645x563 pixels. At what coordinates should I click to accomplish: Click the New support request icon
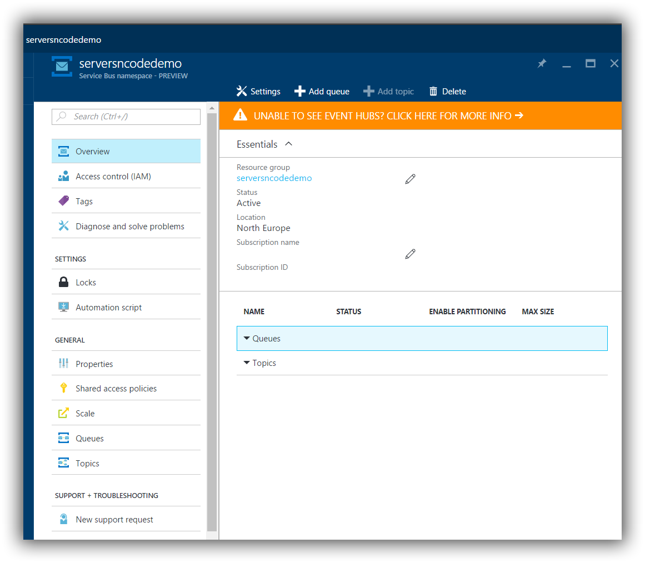(x=63, y=519)
